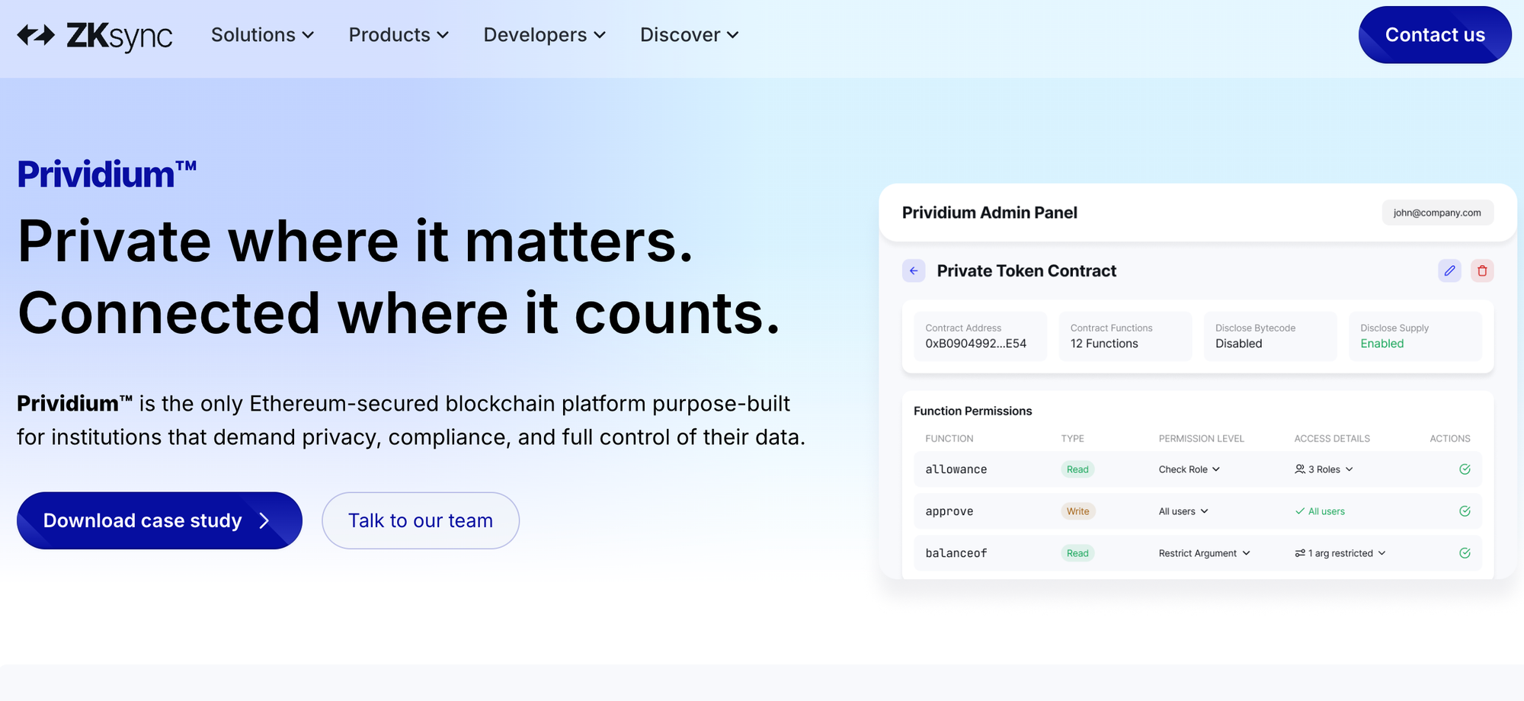
Task: Open the Solutions menu
Action: (x=262, y=35)
